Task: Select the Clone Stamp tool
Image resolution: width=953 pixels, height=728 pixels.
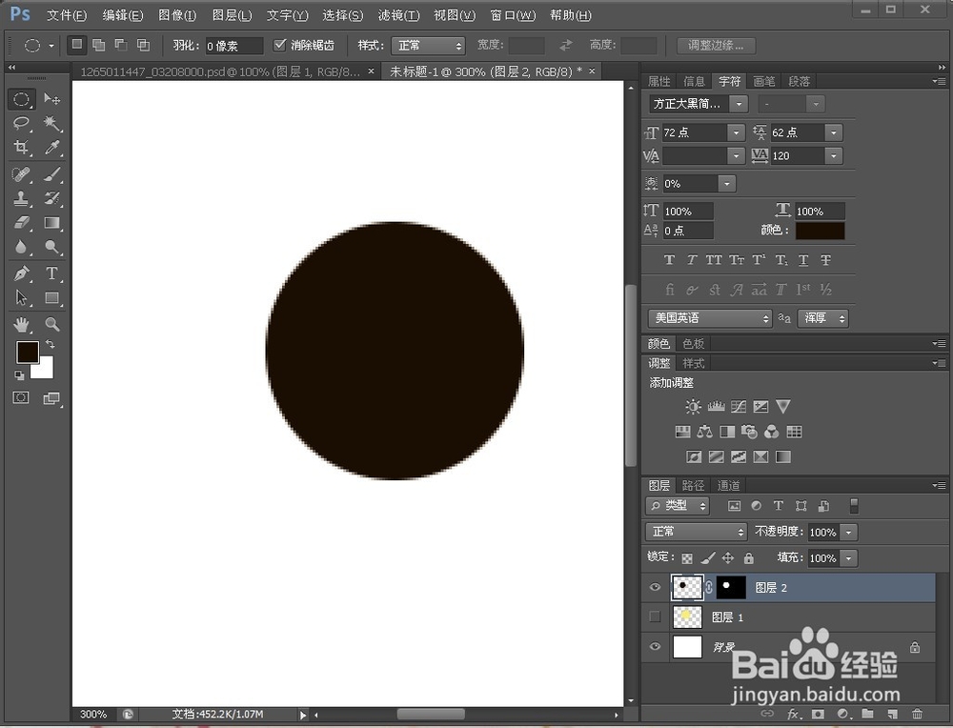Action: (x=21, y=198)
